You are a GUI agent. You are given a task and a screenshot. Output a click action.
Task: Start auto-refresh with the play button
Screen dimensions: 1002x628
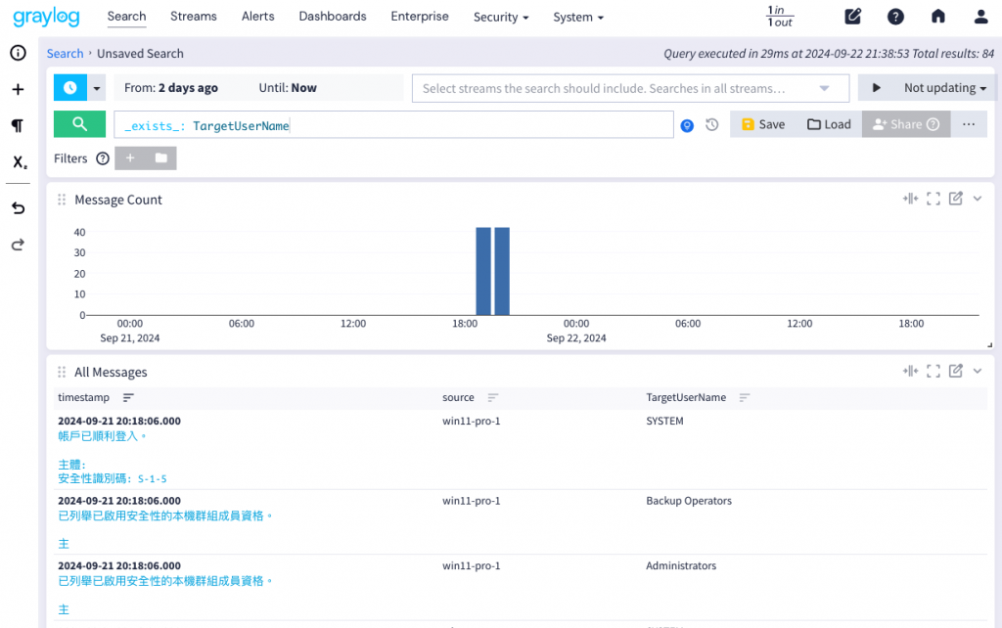pos(876,87)
